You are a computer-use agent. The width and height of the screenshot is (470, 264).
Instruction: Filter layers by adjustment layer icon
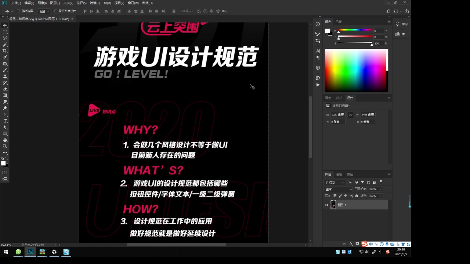357,182
